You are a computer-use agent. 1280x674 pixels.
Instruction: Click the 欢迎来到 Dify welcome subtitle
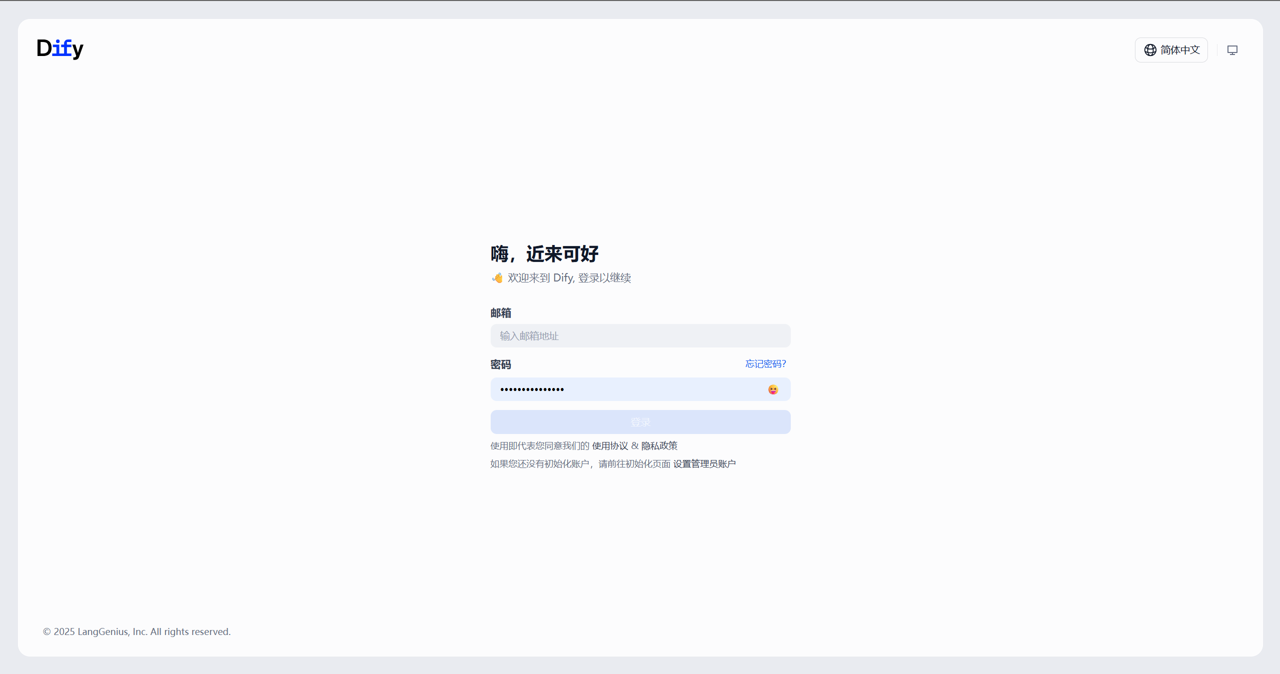coord(569,278)
